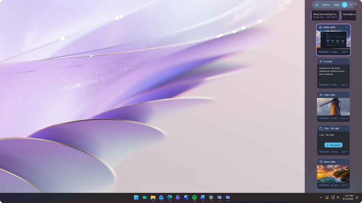The width and height of the screenshot is (362, 203).
Task: Open more options for the 1396×1269 clip
Action: pos(346,95)
